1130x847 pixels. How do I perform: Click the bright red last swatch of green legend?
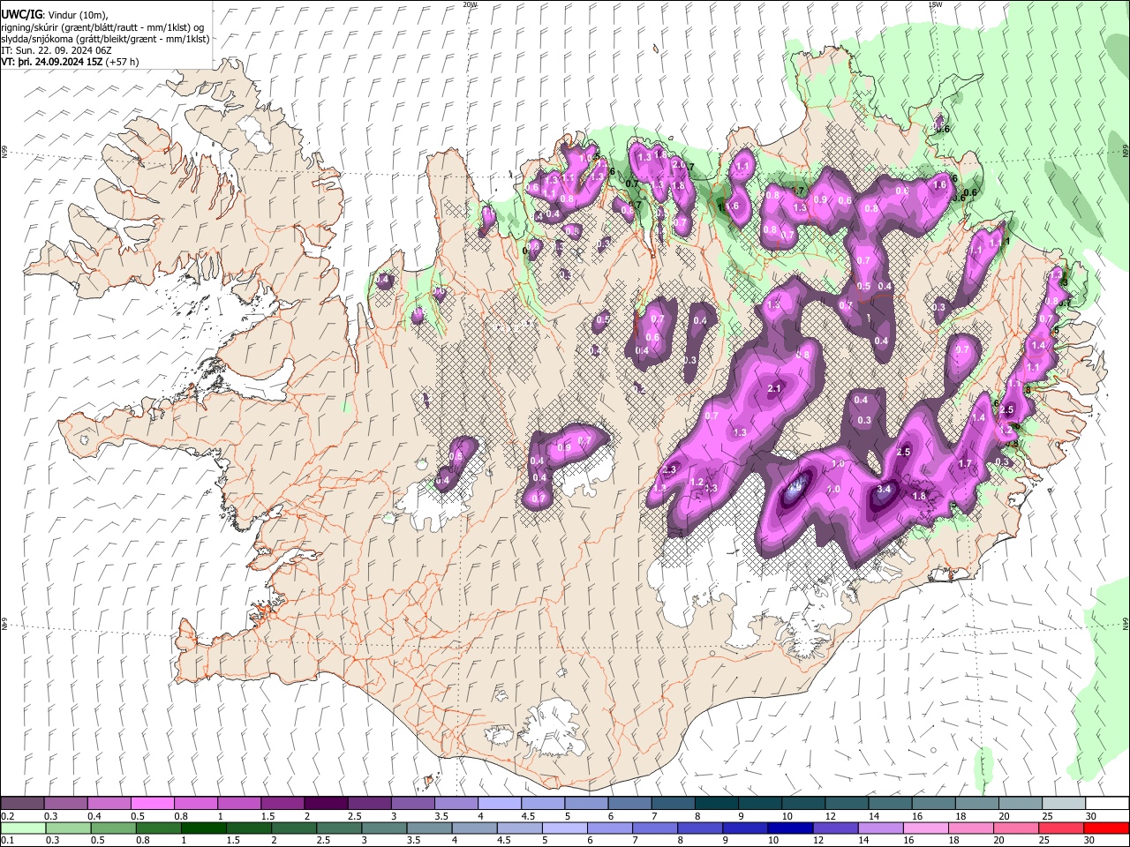(1106, 828)
